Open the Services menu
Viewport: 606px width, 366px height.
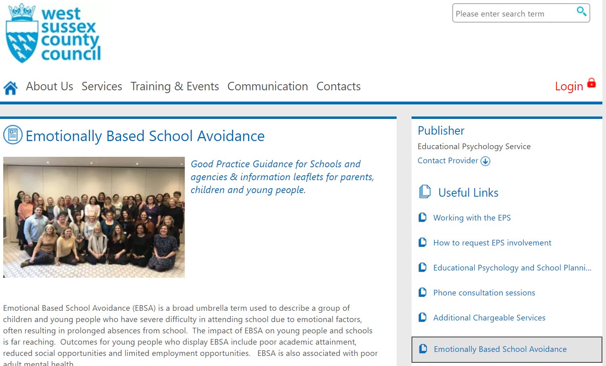pyautogui.click(x=102, y=86)
